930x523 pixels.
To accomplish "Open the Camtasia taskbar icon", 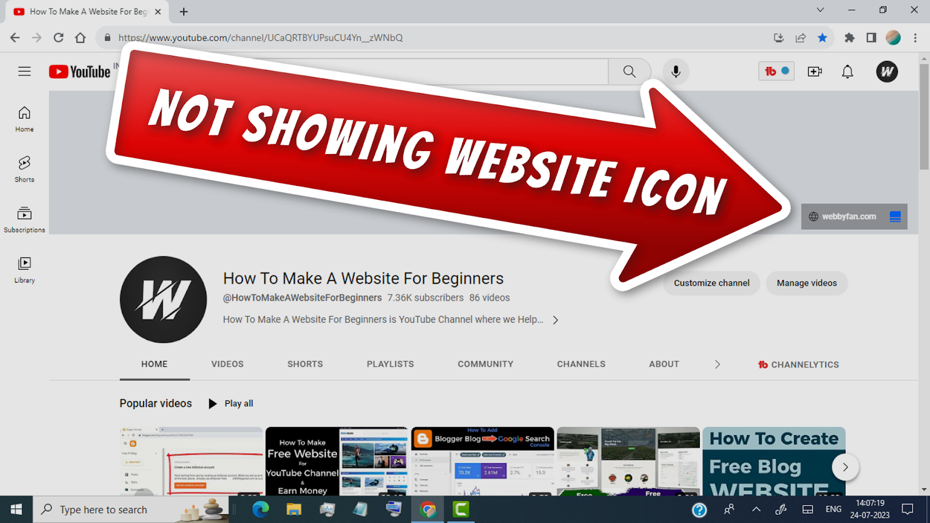I will point(461,510).
